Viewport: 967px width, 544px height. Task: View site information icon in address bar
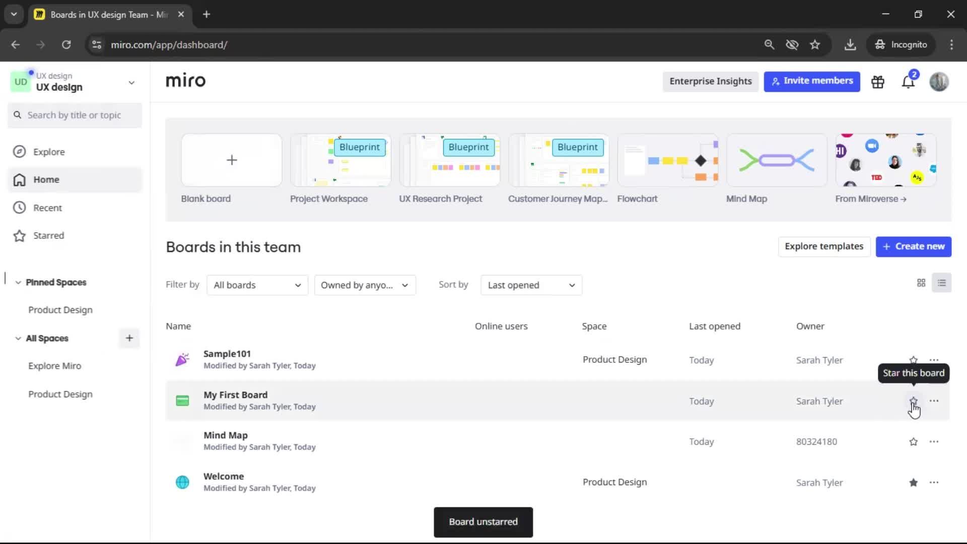tap(96, 45)
